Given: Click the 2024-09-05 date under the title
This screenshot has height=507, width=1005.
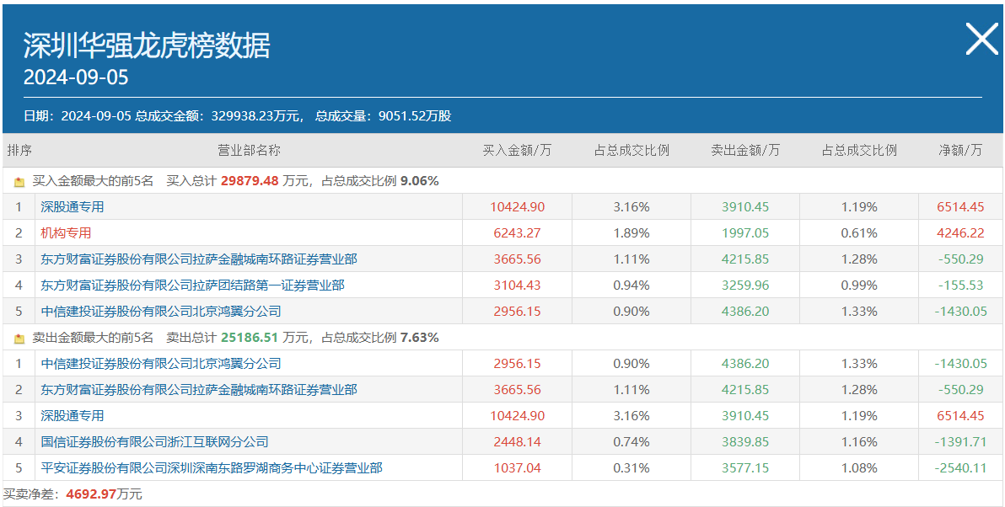Looking at the screenshot, I should click(x=76, y=77).
